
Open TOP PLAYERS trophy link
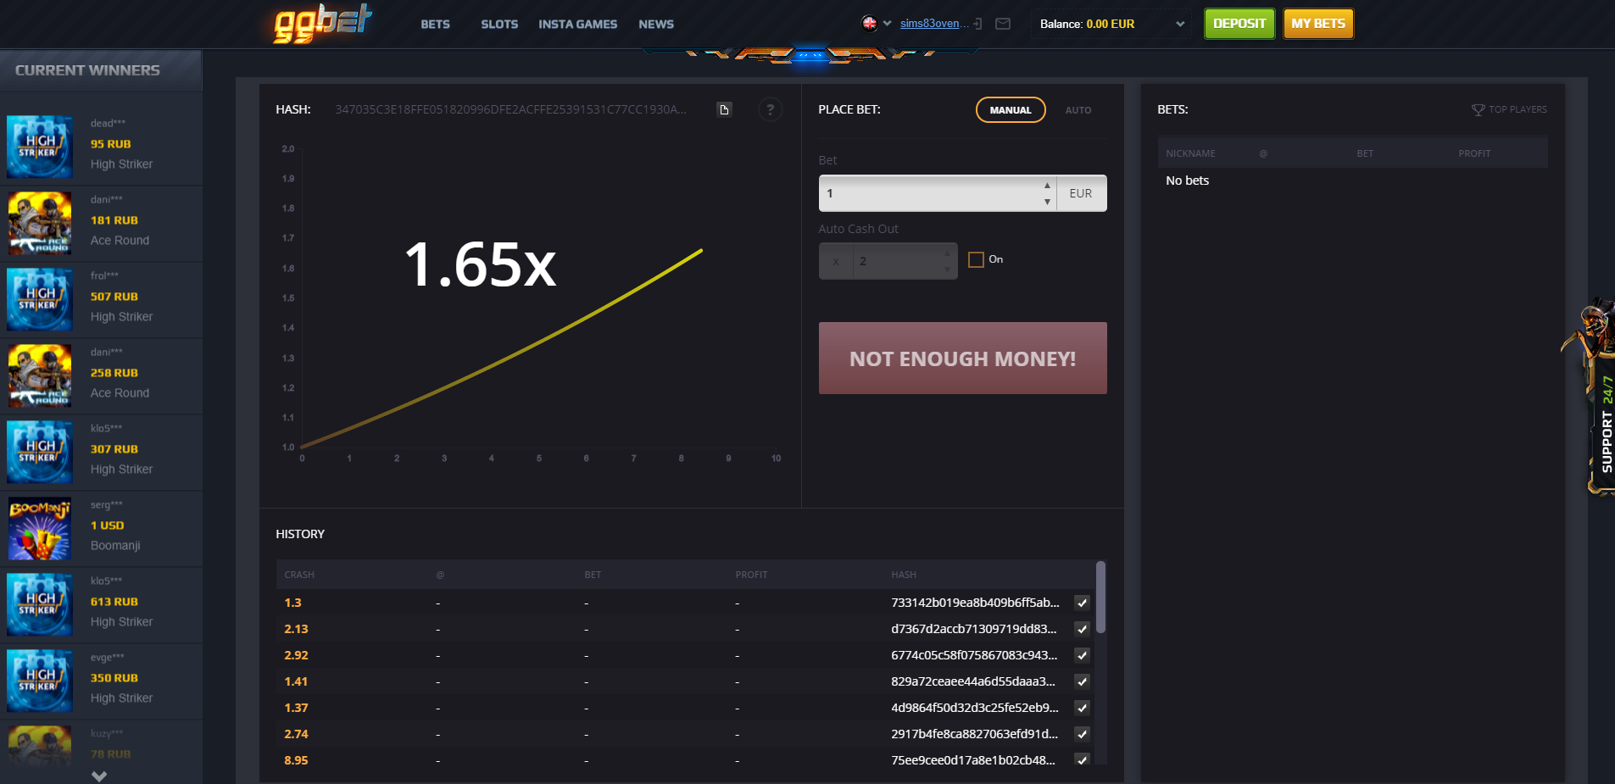click(1509, 109)
